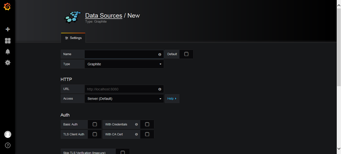The height and width of the screenshot is (154, 341).
Task: Click the info icon in Name field
Action: 160,54
